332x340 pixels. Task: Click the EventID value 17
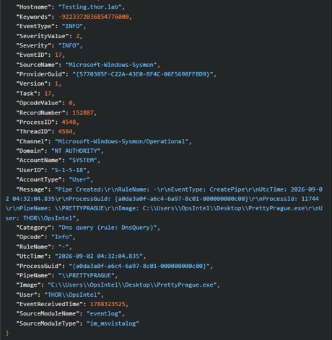58,55
